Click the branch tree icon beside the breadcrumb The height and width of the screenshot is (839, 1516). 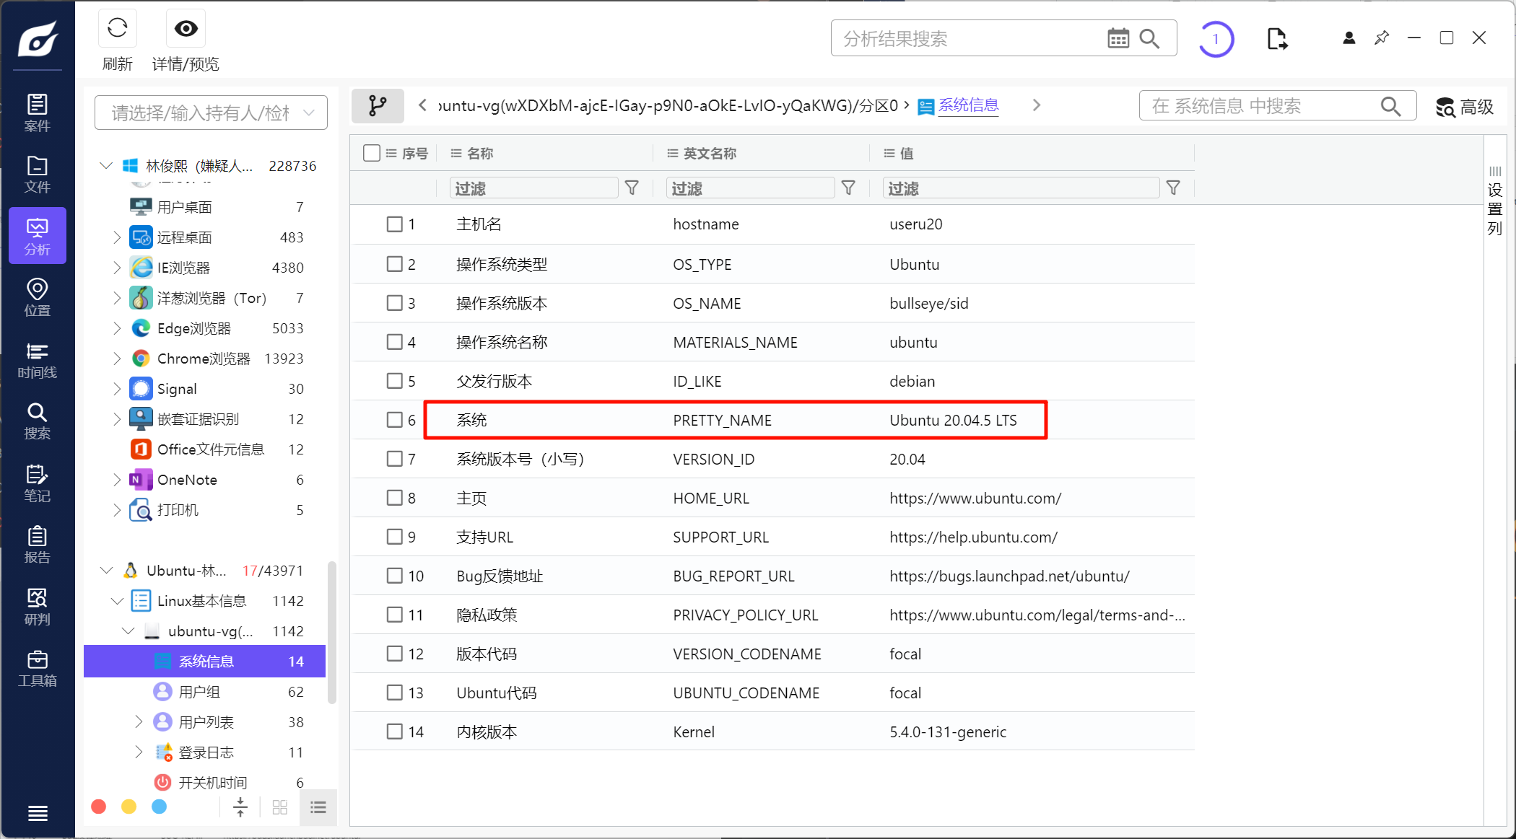[x=377, y=106]
